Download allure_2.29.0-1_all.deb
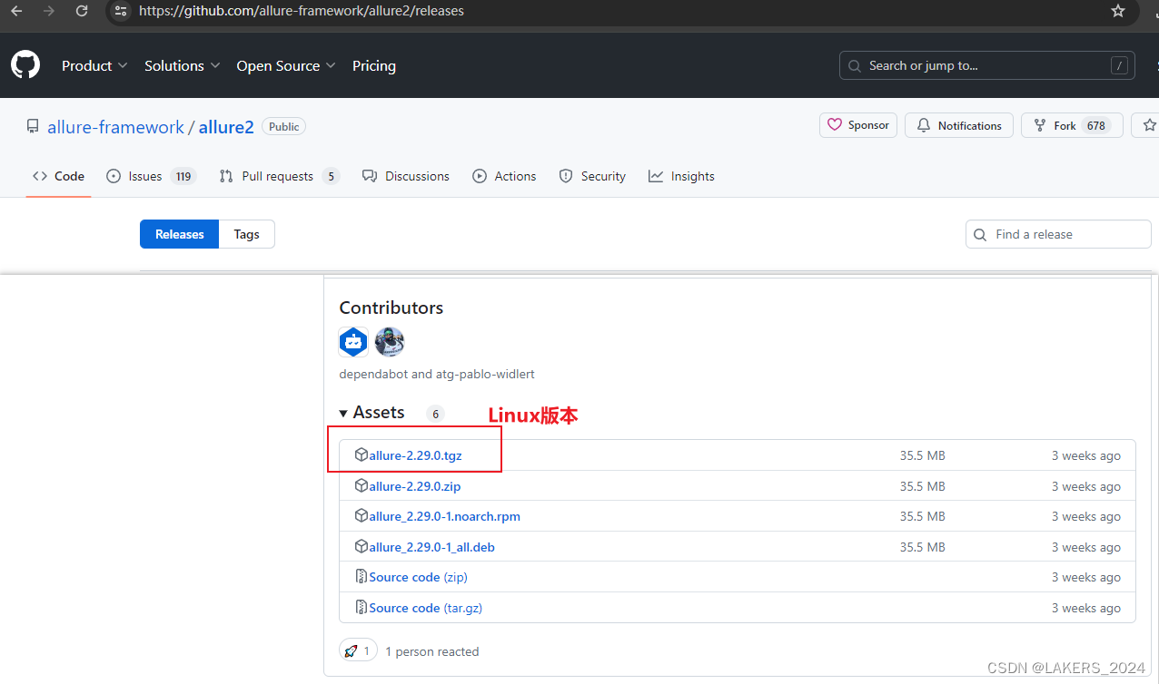Viewport: 1159px width, 684px height. pos(431,547)
